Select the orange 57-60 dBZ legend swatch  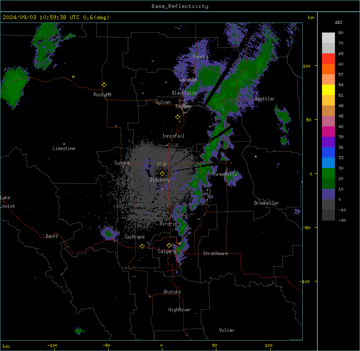328,69
